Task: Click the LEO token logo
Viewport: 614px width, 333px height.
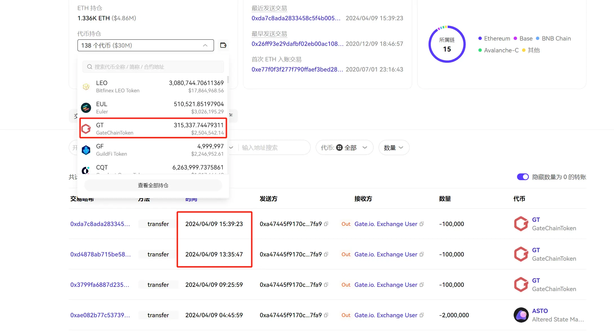Action: [x=86, y=86]
